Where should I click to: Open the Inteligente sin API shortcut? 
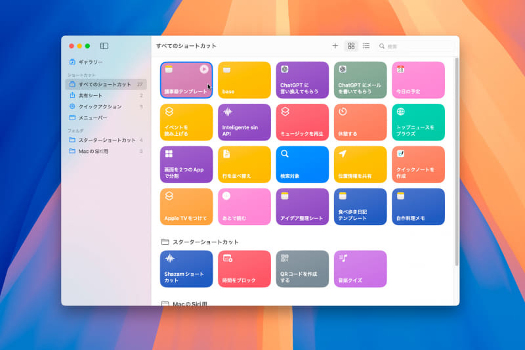click(244, 122)
